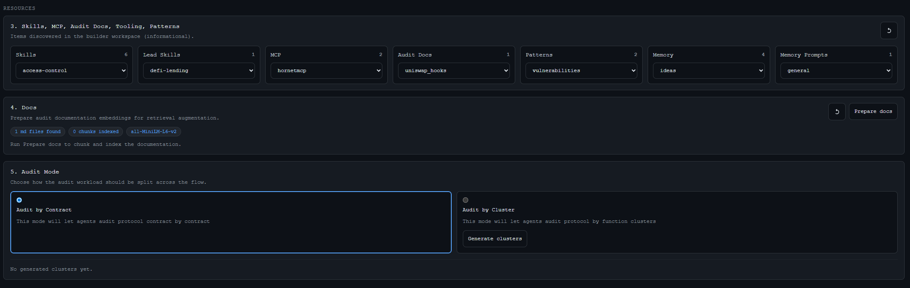Click the 'Items discovered in the builder workspace' text

click(102, 37)
